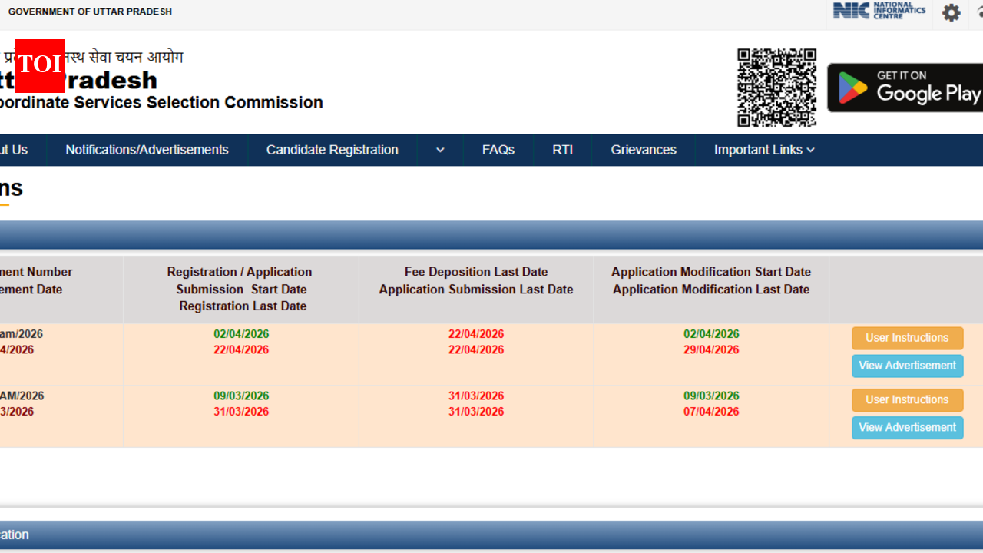This screenshot has height=553, width=983.
Task: Open the Notifications/Advertisements menu
Action: click(x=147, y=150)
